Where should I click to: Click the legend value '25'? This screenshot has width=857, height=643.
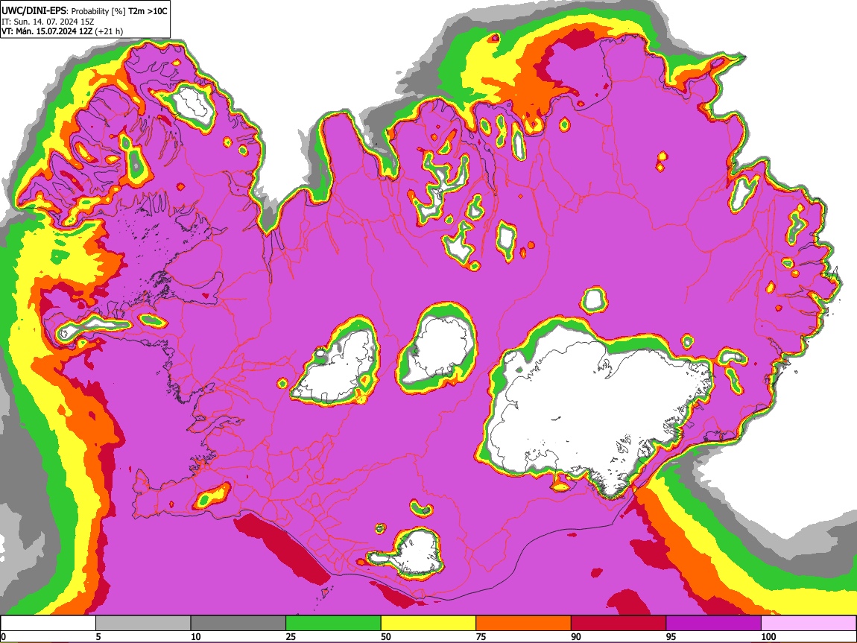click(x=291, y=636)
